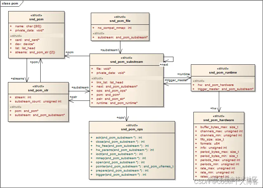The image size is (263, 188).
Task: Click the trigger(snd_pcm_substream *) operation
Action: [x=121, y=175]
